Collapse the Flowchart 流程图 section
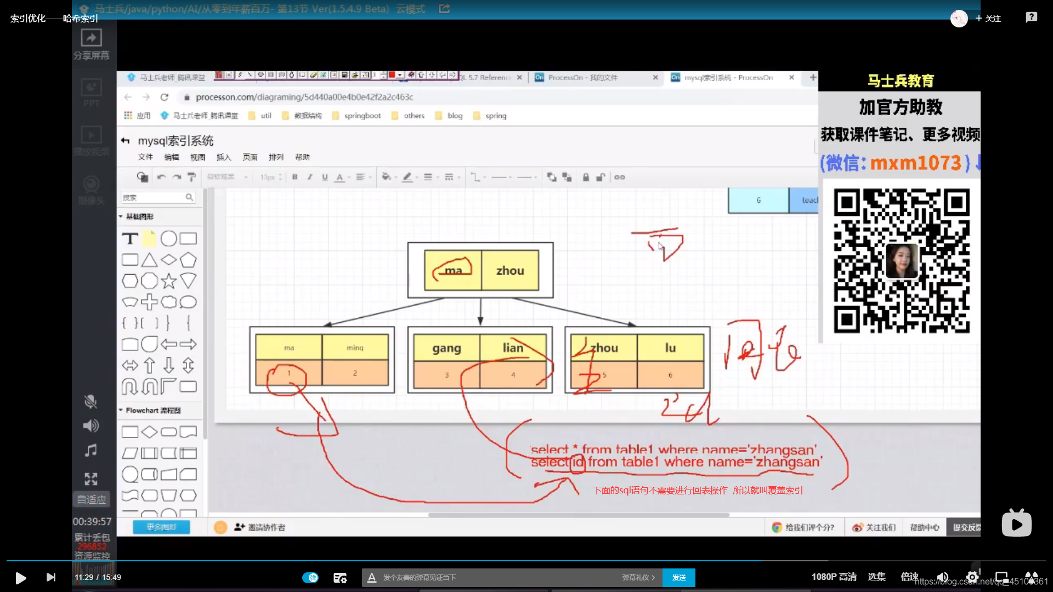 tap(150, 410)
